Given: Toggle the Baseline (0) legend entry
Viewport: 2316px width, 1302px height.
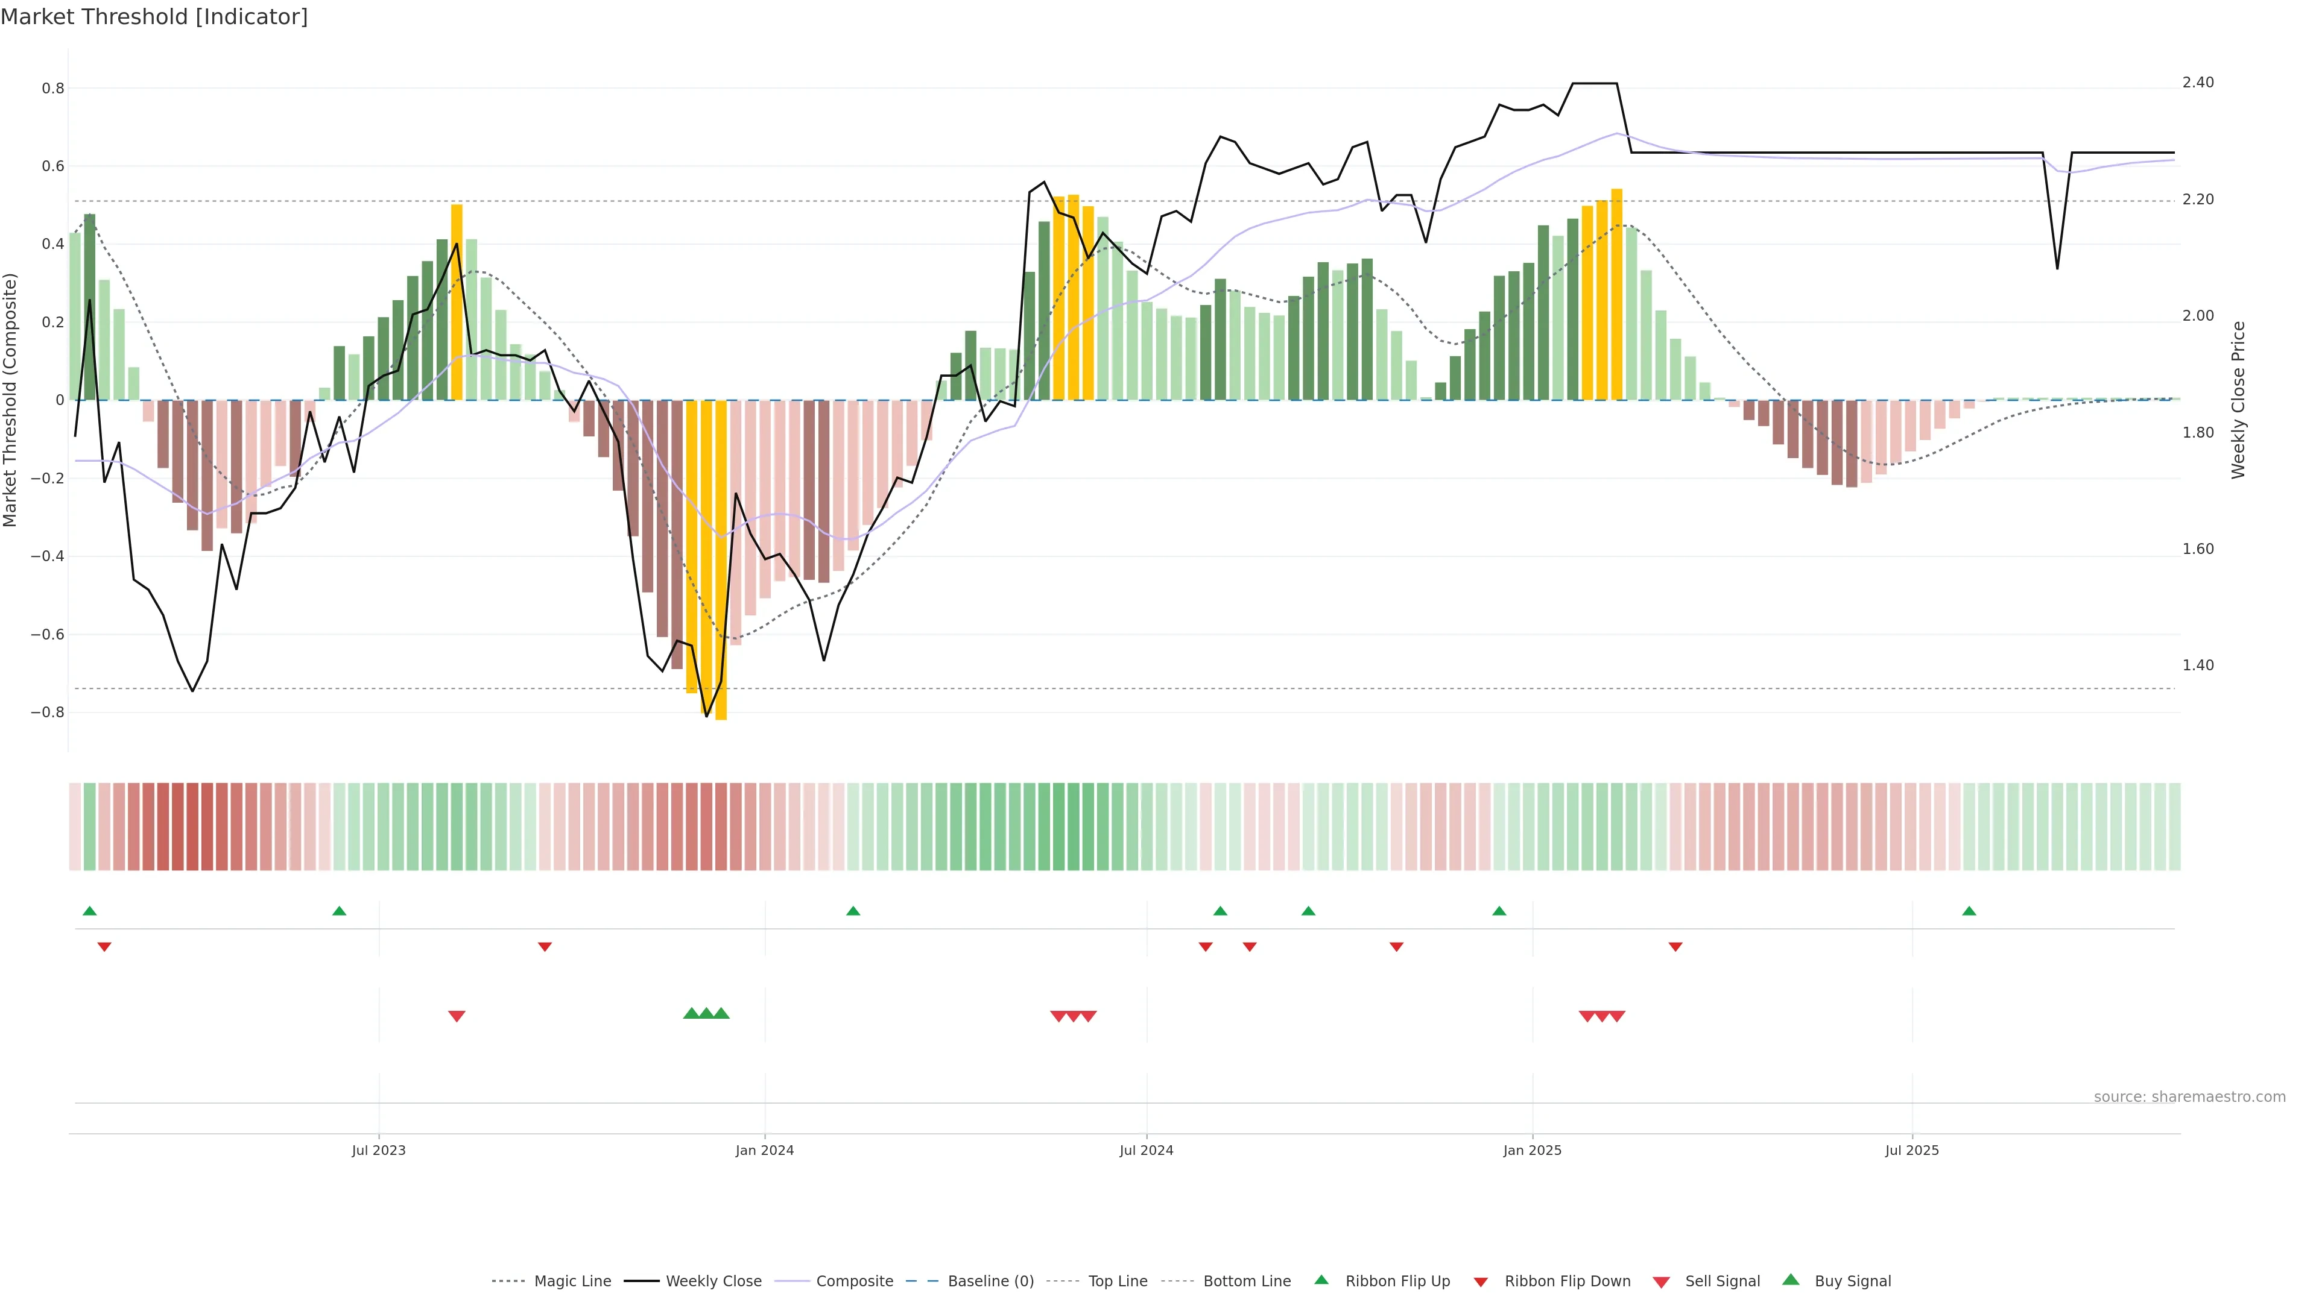Looking at the screenshot, I should point(991,1282).
